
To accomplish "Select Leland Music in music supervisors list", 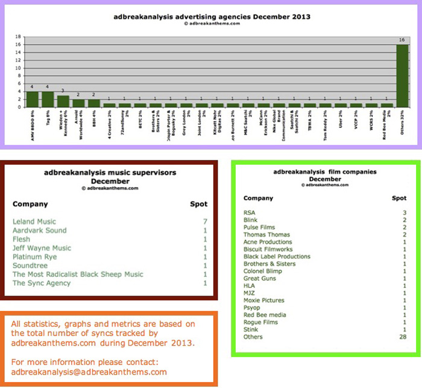I will 34,221.
